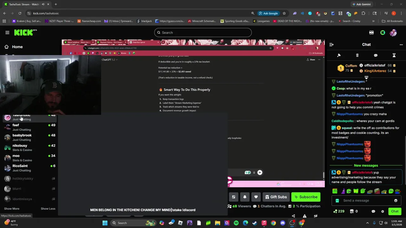Click Show More in sidebar
The height and width of the screenshot is (228, 406).
(12, 209)
